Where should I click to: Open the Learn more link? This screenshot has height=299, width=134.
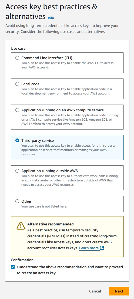pyautogui.click(x=89, y=248)
